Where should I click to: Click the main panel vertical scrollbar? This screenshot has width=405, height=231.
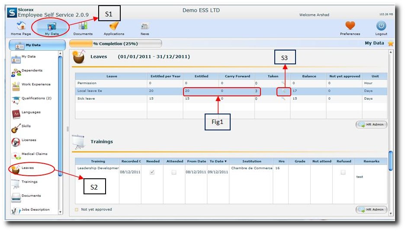tap(391, 161)
